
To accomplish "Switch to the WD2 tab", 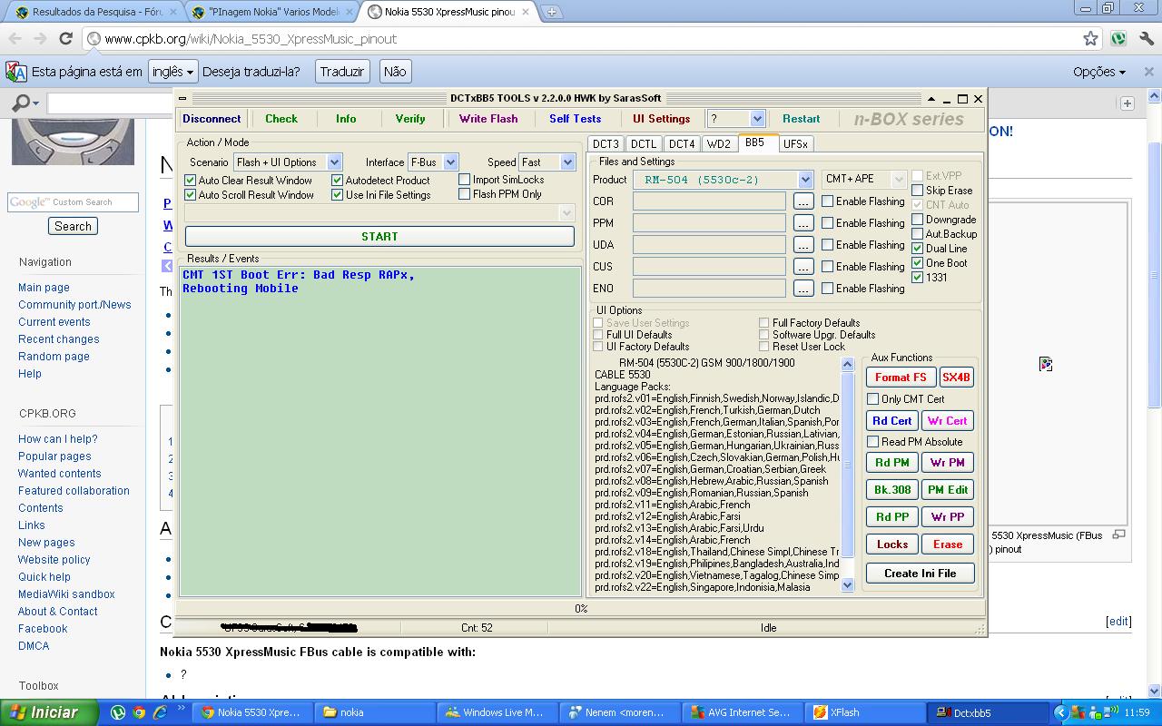I will pos(719,143).
